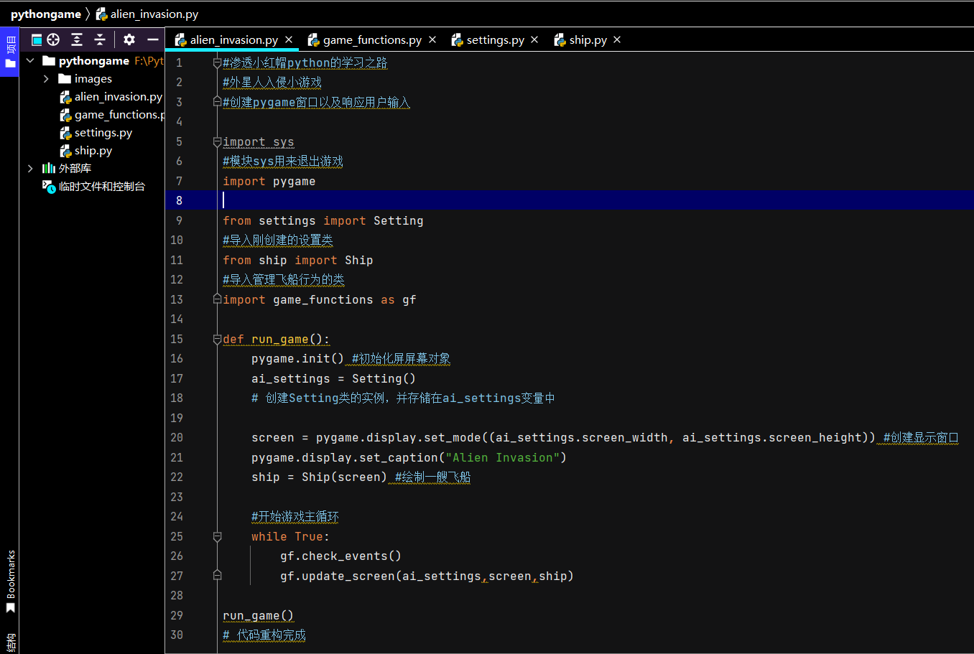Click 'ship = Ship(screen)' on line 22
974x654 pixels.
(320, 477)
